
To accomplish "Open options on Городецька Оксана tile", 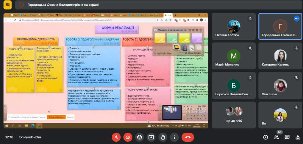I will pyautogui.click(x=297, y=18).
